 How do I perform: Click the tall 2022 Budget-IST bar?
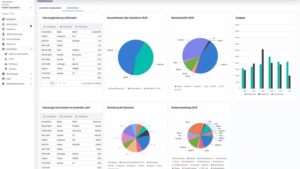point(263,69)
